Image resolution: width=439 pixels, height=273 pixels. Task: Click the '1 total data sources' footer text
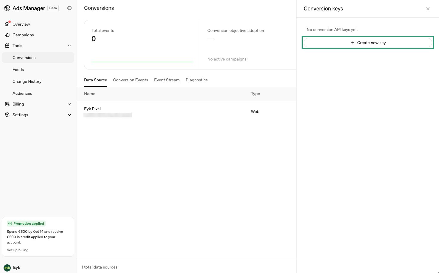click(100, 267)
